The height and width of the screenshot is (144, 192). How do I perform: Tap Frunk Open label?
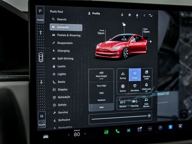point(101,32)
